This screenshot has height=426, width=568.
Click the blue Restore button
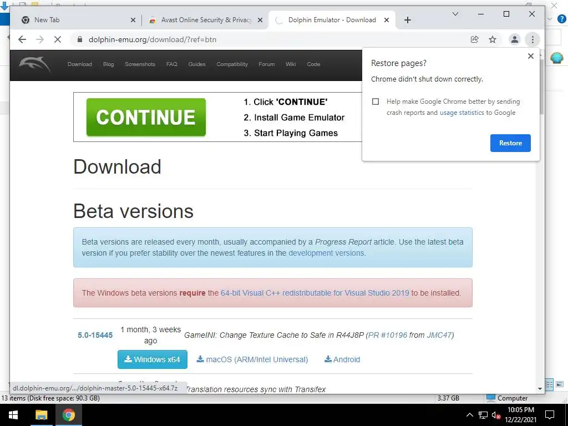510,143
